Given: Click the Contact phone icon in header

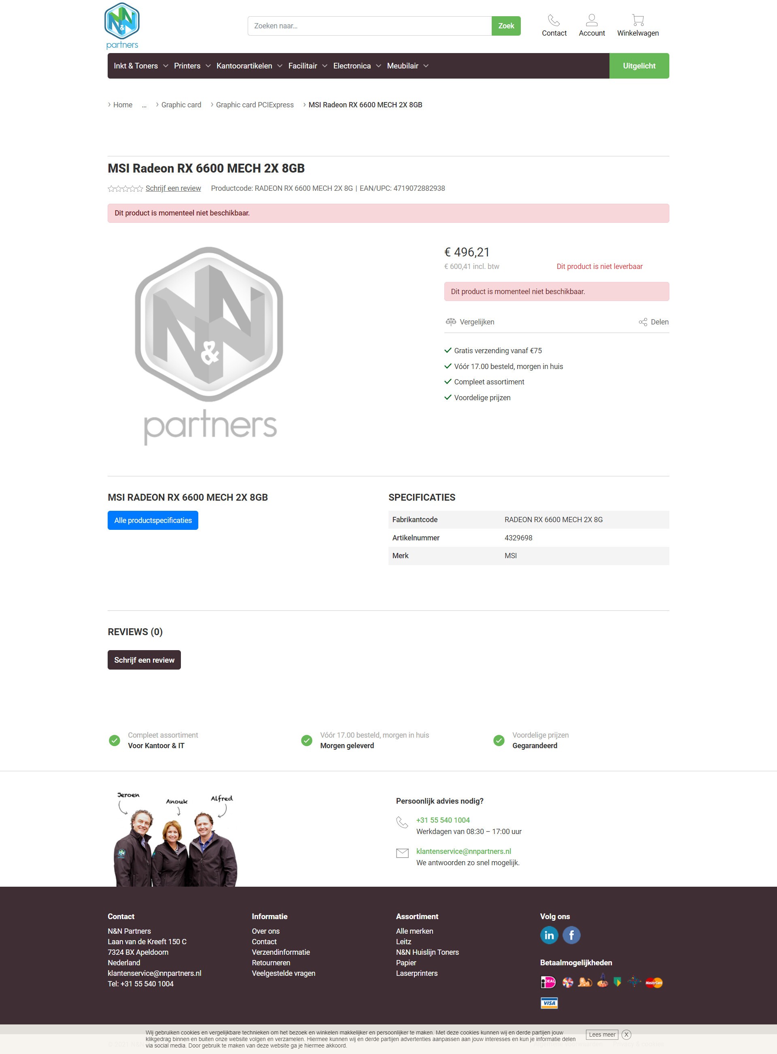Looking at the screenshot, I should click(x=554, y=20).
